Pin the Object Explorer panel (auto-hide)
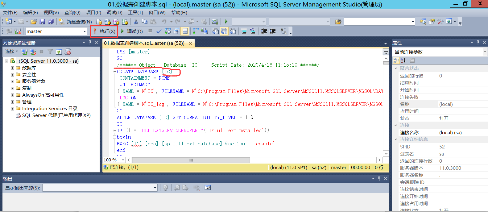Image resolution: width=488 pixels, height=212 pixels. coord(90,43)
